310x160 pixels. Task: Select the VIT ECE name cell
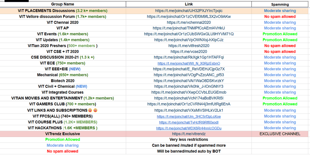[x=63, y=63]
